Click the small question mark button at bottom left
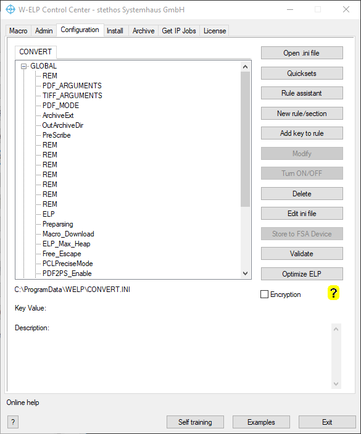The image size is (361, 434). [x=13, y=422]
